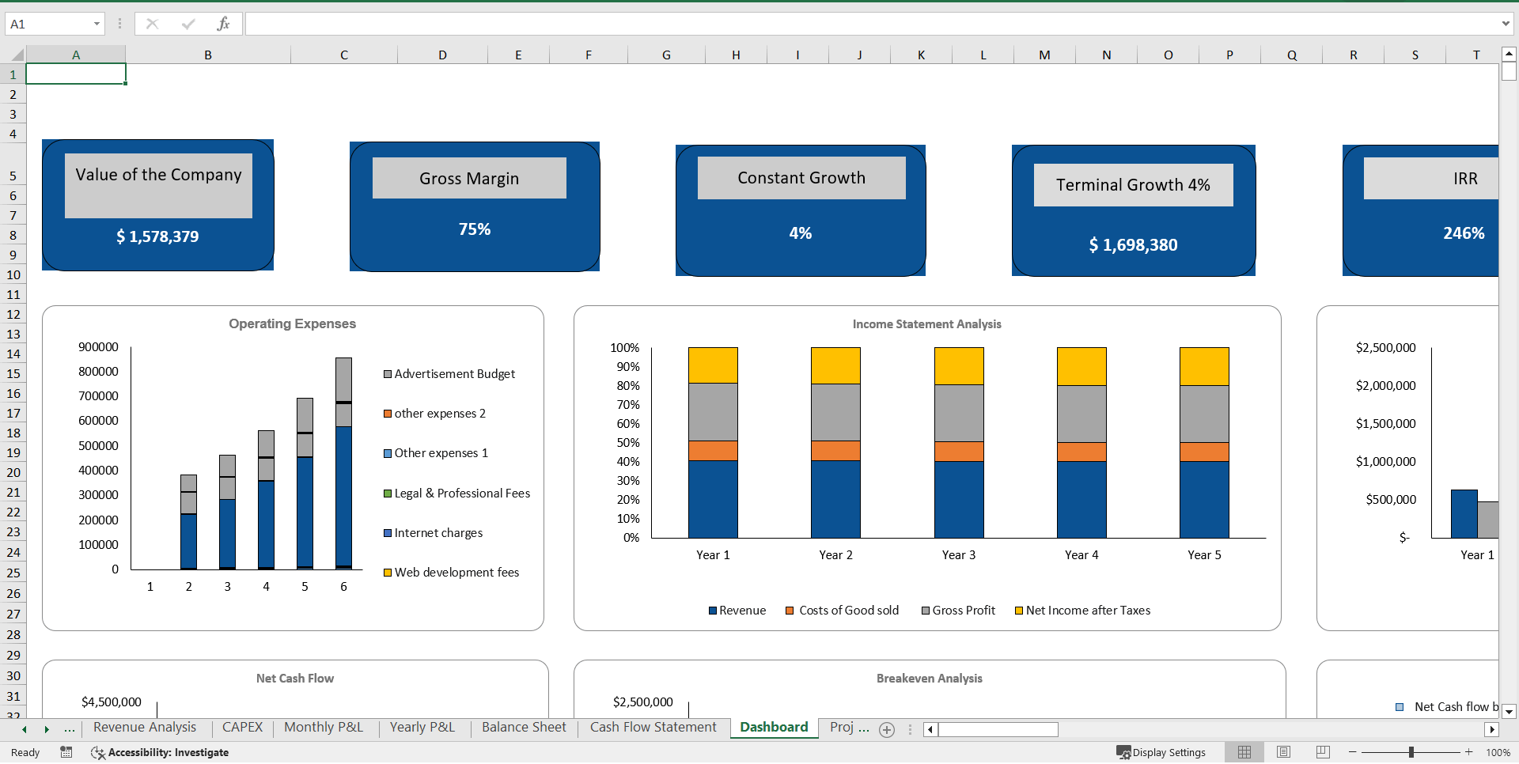Open the Name Box dropdown

(98, 24)
